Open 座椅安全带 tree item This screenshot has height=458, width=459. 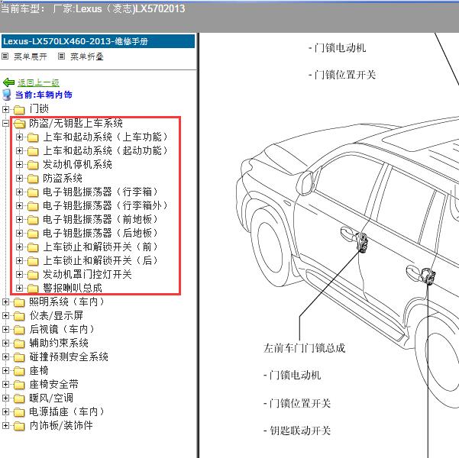pos(53,384)
